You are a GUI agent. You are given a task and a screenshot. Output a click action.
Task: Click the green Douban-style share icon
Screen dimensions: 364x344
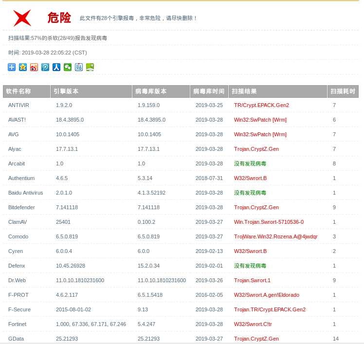pos(90,67)
